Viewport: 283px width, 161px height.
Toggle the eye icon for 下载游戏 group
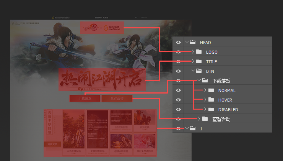point(178,80)
